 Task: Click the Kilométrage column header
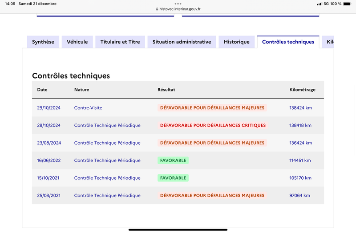click(x=302, y=90)
